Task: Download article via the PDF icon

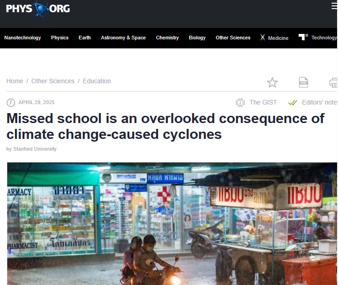Action: pyautogui.click(x=304, y=82)
